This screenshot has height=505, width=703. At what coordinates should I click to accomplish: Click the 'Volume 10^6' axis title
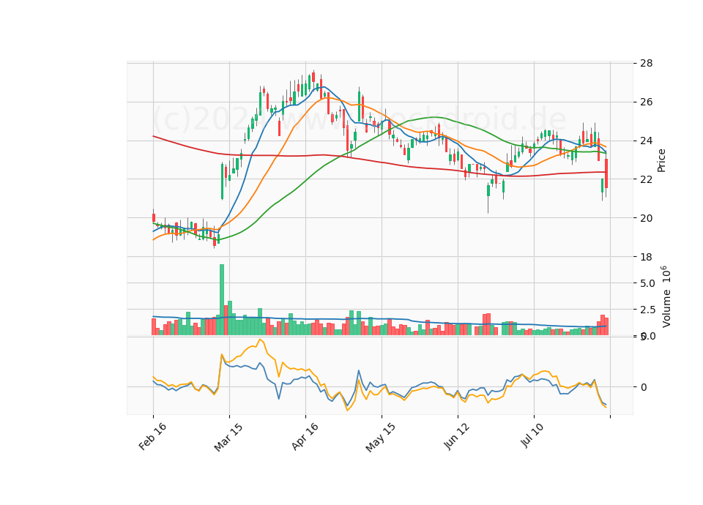pyautogui.click(x=666, y=296)
